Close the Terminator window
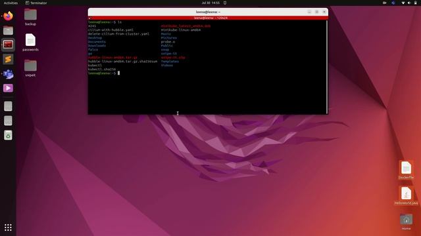 [324, 12]
